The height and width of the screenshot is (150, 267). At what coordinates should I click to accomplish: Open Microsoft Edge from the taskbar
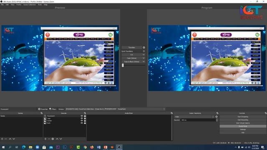24,147
